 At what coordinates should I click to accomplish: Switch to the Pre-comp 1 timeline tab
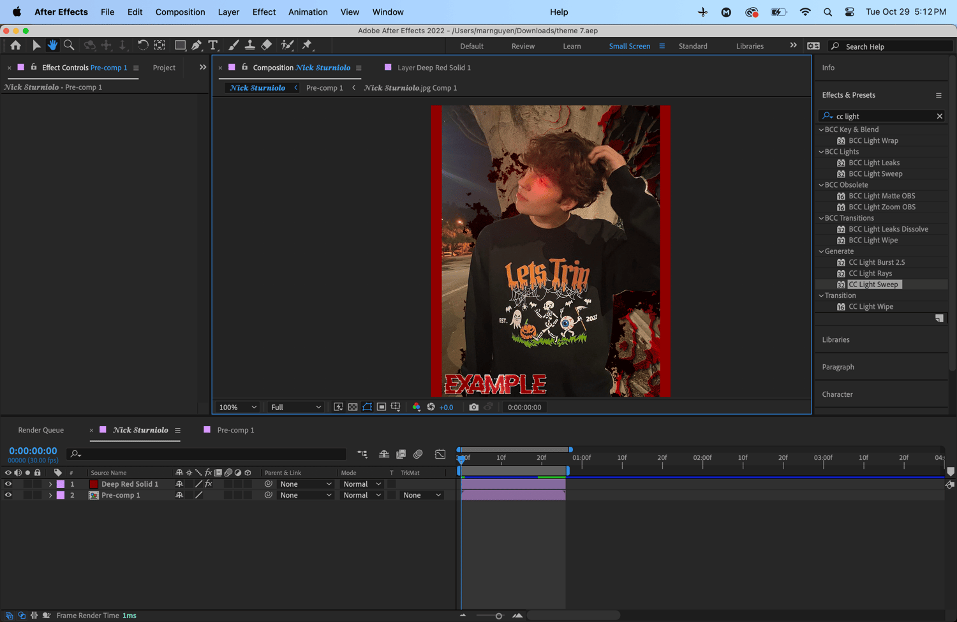pos(235,430)
